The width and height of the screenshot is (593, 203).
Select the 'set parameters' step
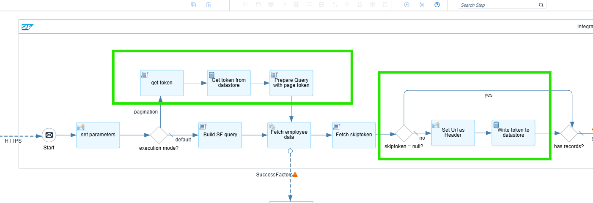point(98,135)
